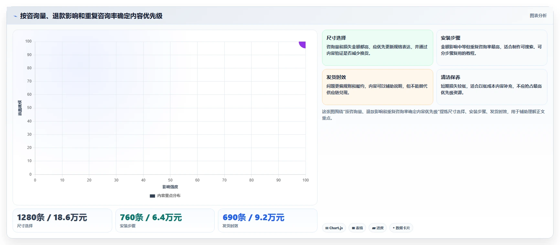The image size is (560, 245).
Task: Click the 发货时效 card description text
Action: tap(377, 89)
